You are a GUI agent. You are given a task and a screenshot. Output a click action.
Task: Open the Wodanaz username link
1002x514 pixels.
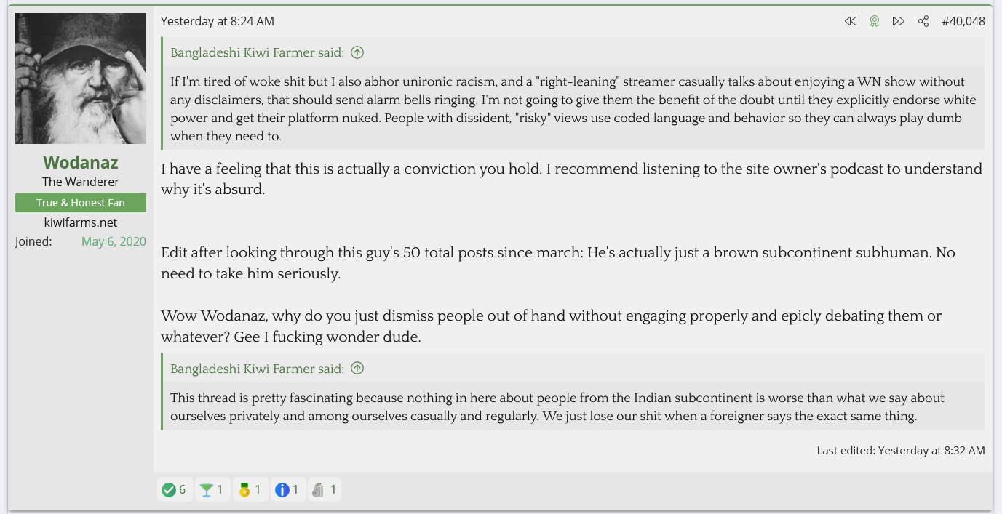81,162
